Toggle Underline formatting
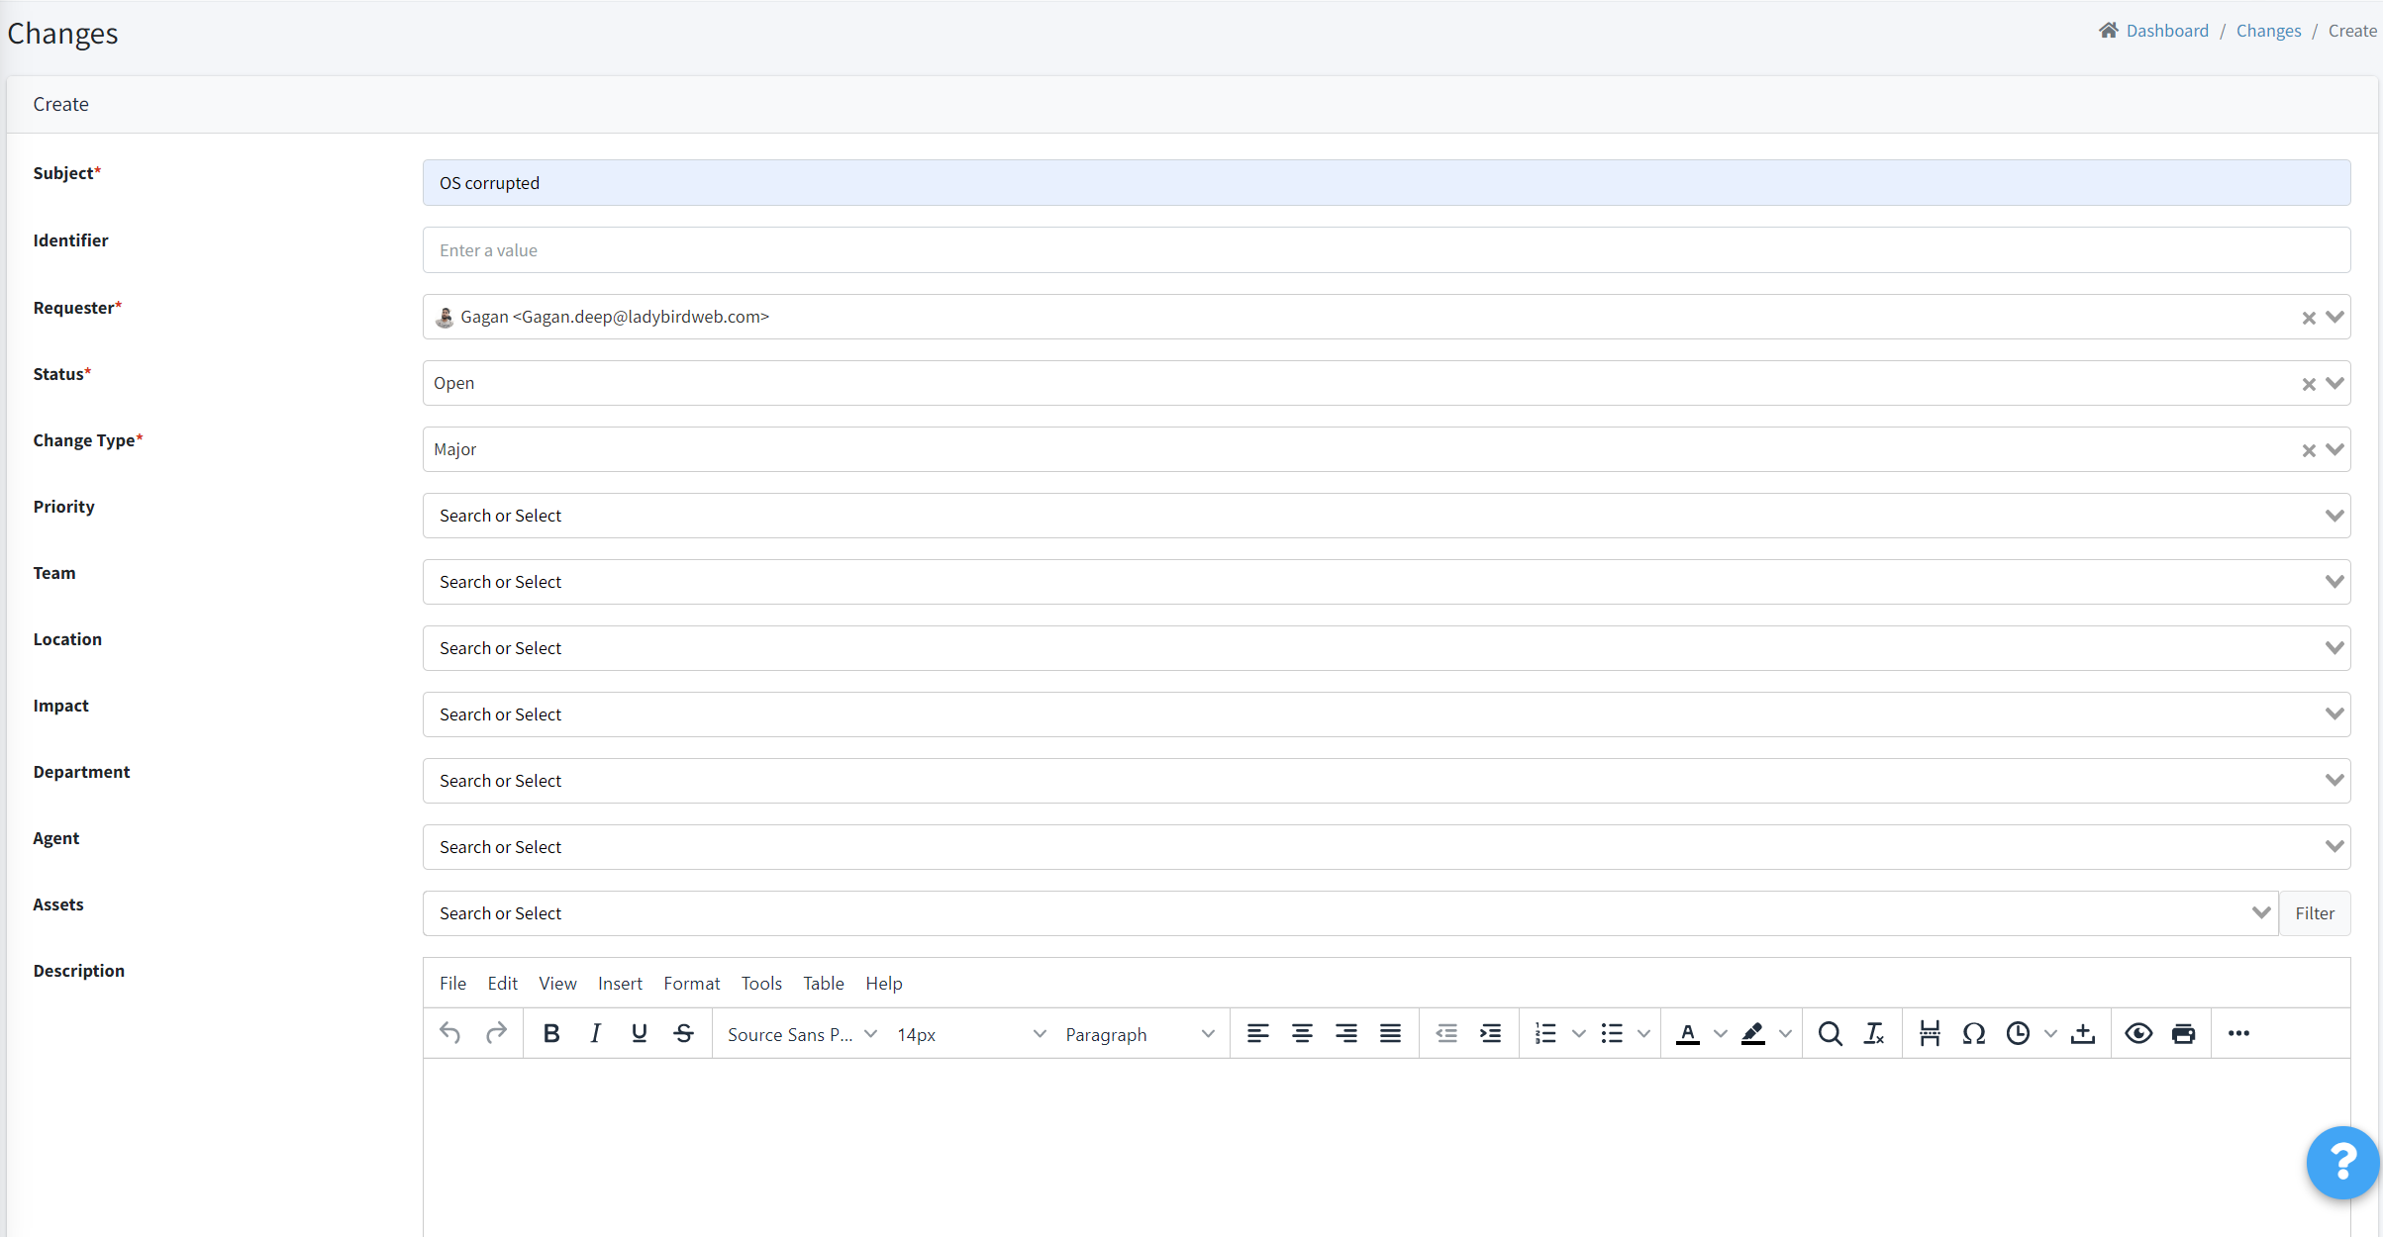The width and height of the screenshot is (2383, 1237). [x=640, y=1033]
